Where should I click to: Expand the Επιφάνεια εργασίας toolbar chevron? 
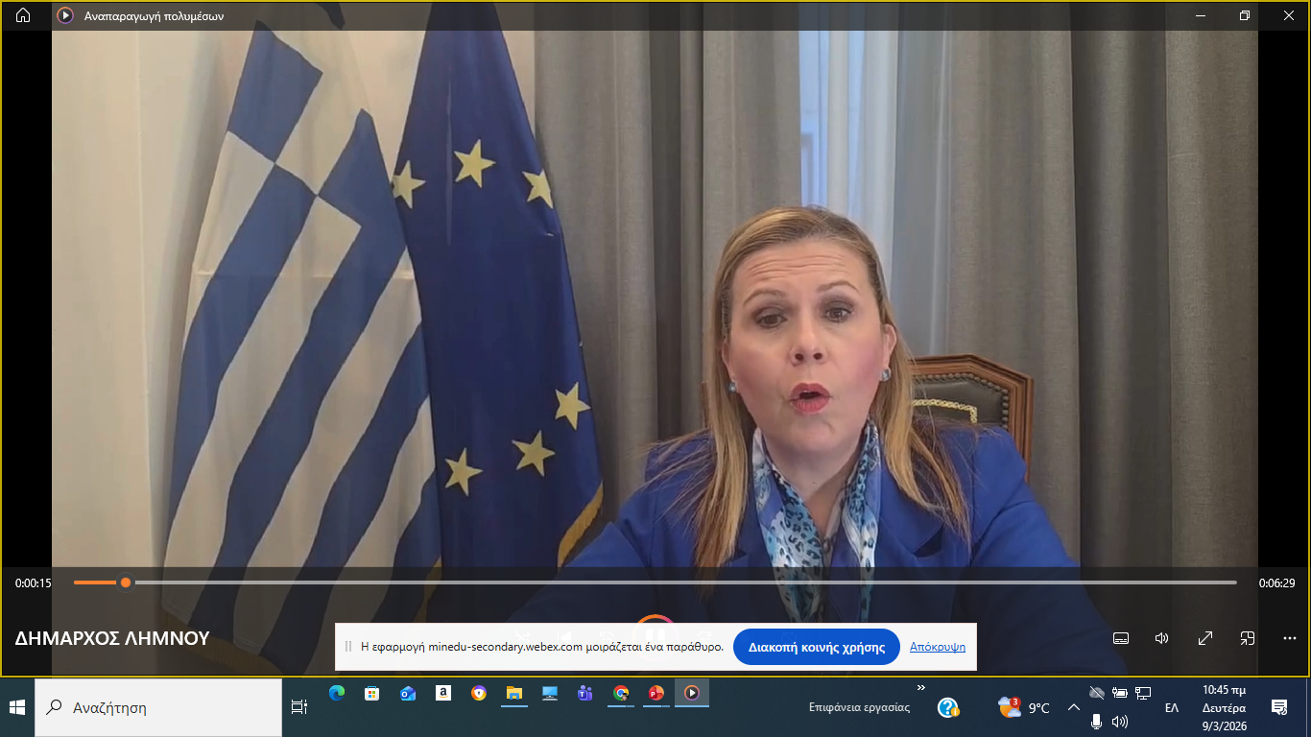click(x=921, y=688)
